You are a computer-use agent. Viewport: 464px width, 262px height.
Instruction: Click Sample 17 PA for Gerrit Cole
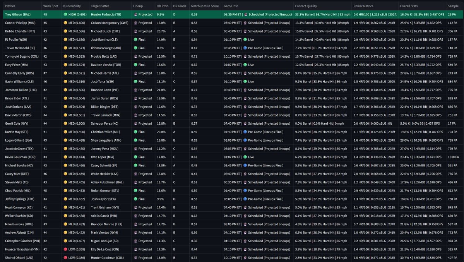click(452, 123)
